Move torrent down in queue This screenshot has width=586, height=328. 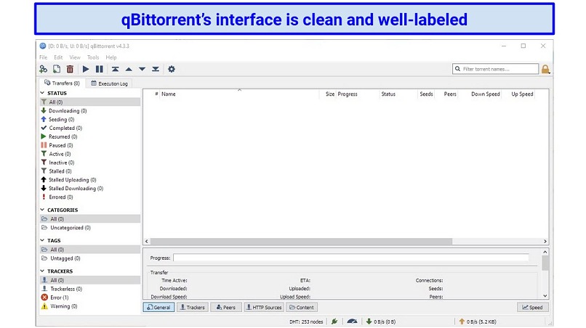tap(142, 69)
